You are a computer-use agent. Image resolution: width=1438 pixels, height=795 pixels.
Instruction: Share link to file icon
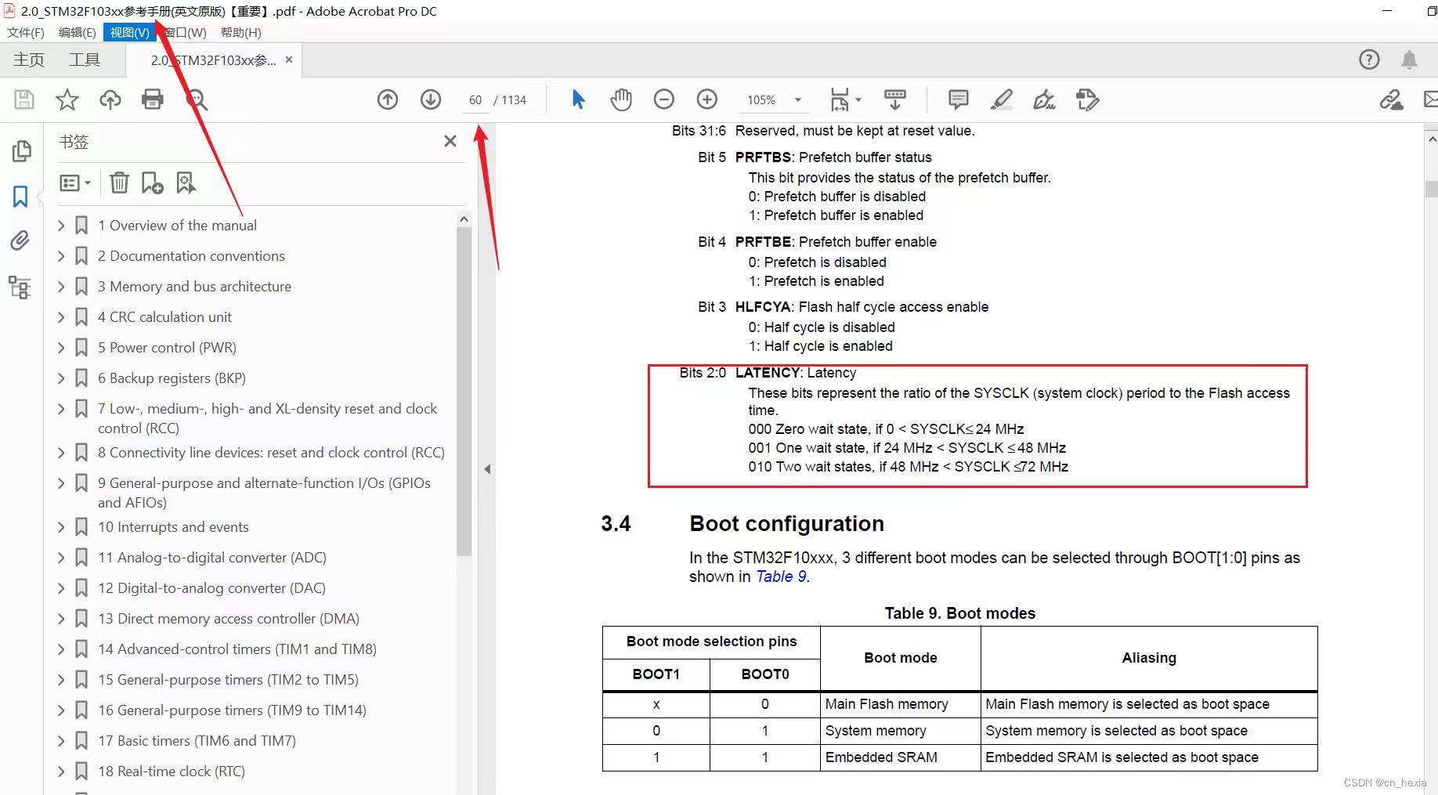tap(1391, 99)
